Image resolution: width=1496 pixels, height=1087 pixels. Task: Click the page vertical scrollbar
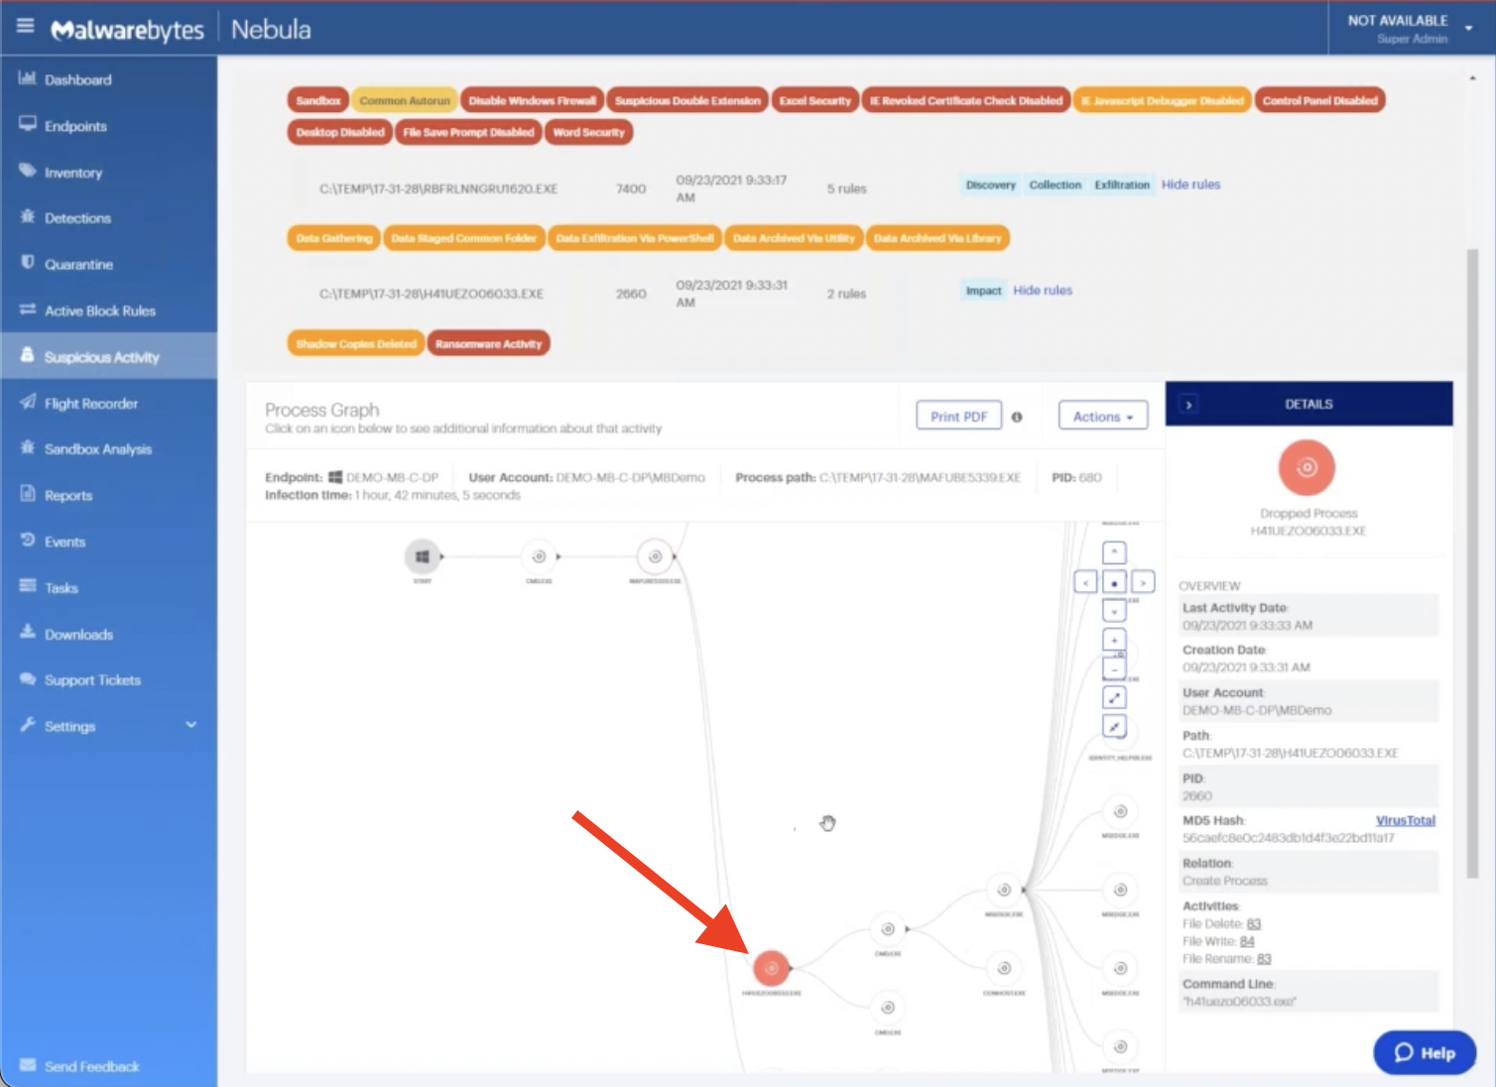pyautogui.click(x=1473, y=563)
